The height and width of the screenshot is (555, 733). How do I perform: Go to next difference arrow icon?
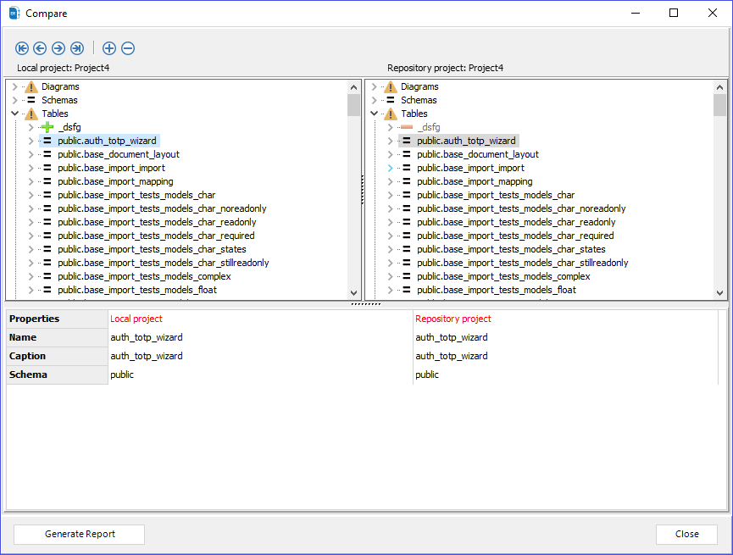coord(58,48)
